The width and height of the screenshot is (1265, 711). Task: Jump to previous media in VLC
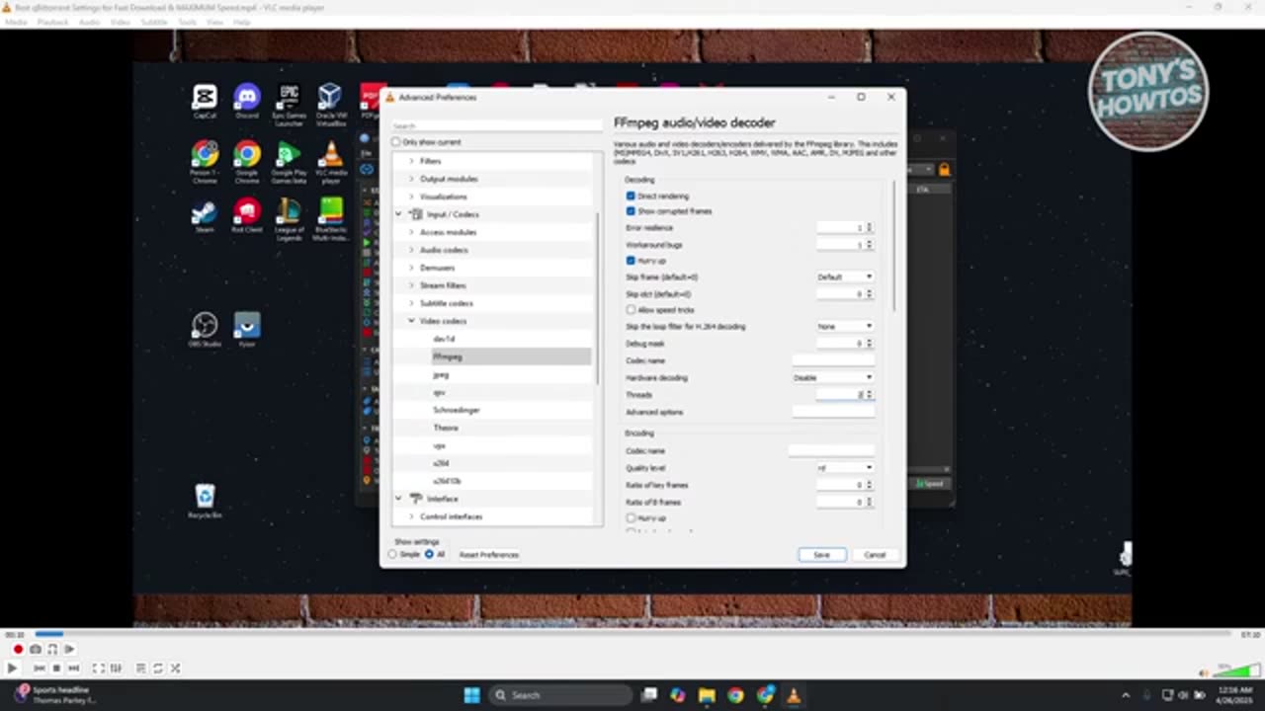40,669
